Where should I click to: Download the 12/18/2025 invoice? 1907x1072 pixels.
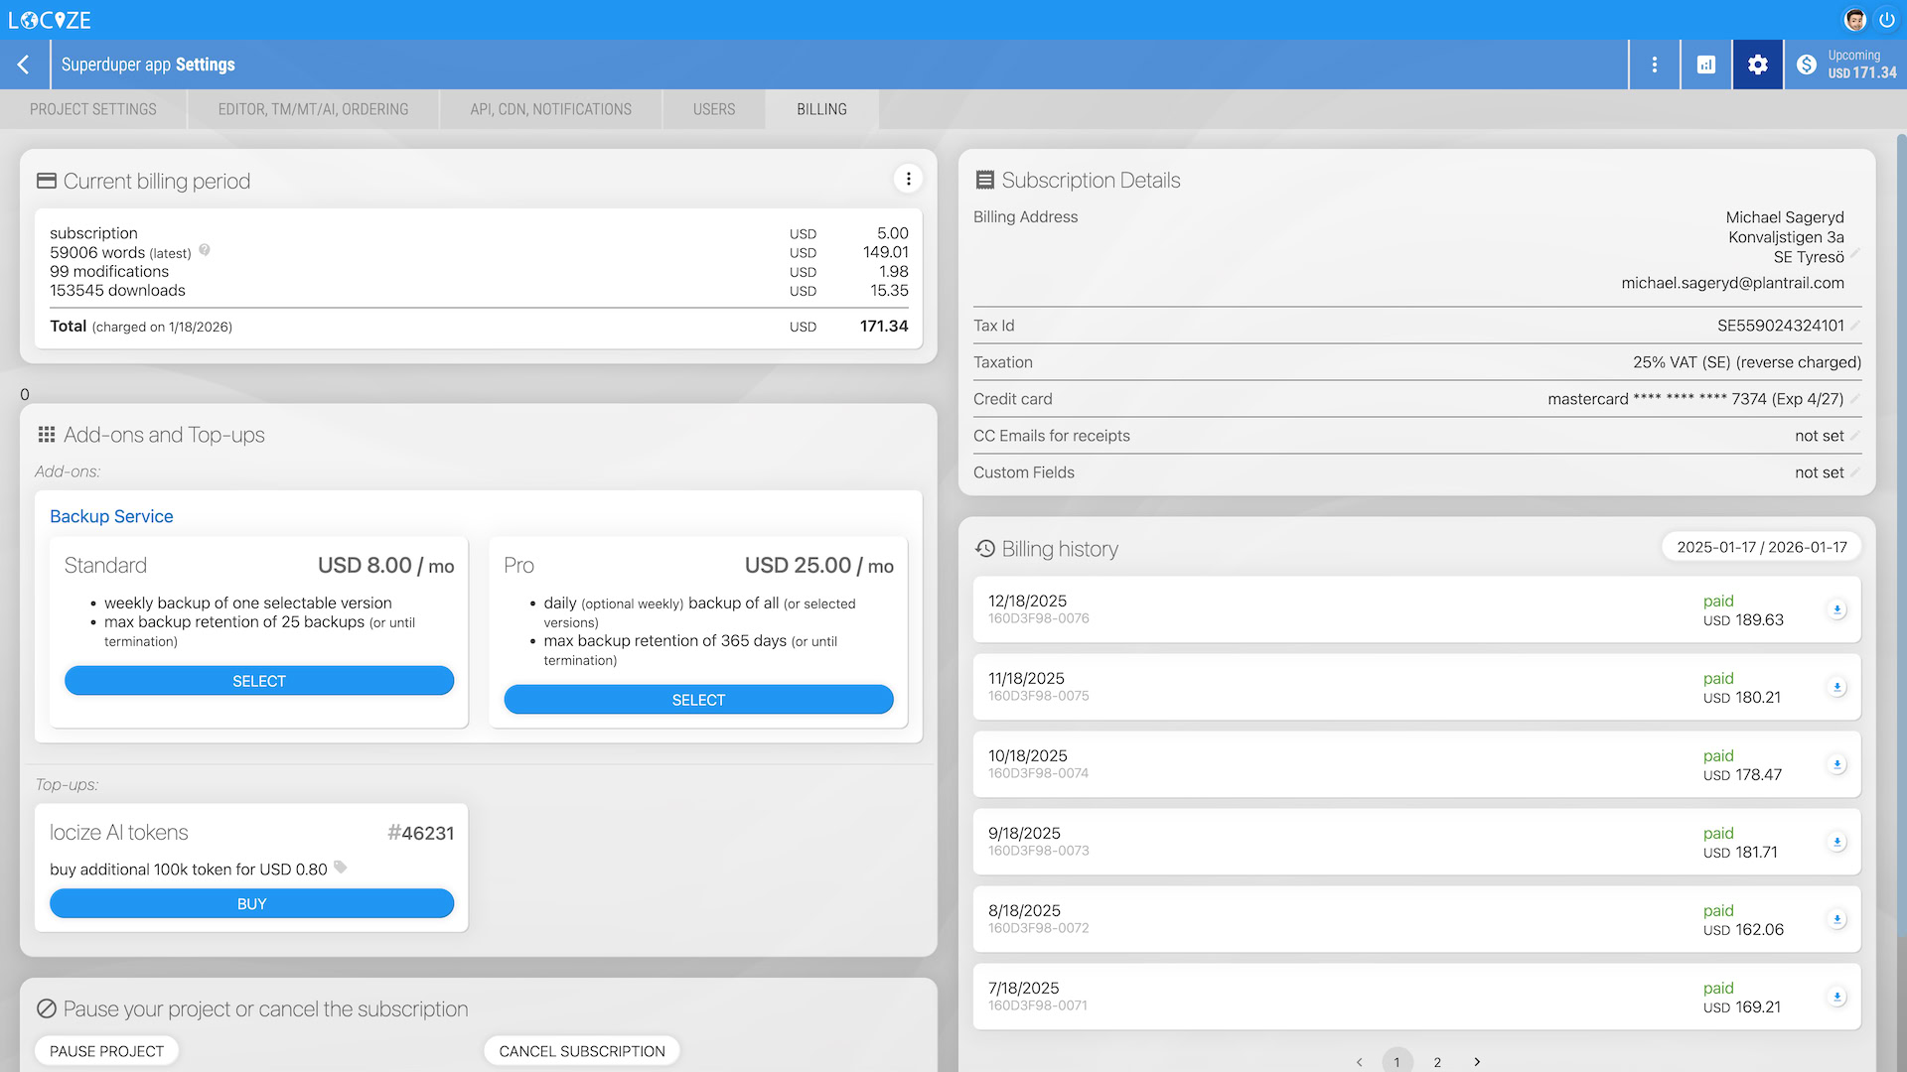[1836, 609]
